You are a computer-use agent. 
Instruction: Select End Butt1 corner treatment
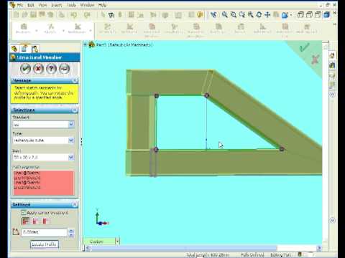point(36,221)
